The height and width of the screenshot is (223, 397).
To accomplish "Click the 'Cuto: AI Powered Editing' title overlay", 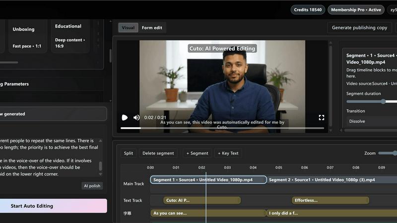I will tap(222, 49).
